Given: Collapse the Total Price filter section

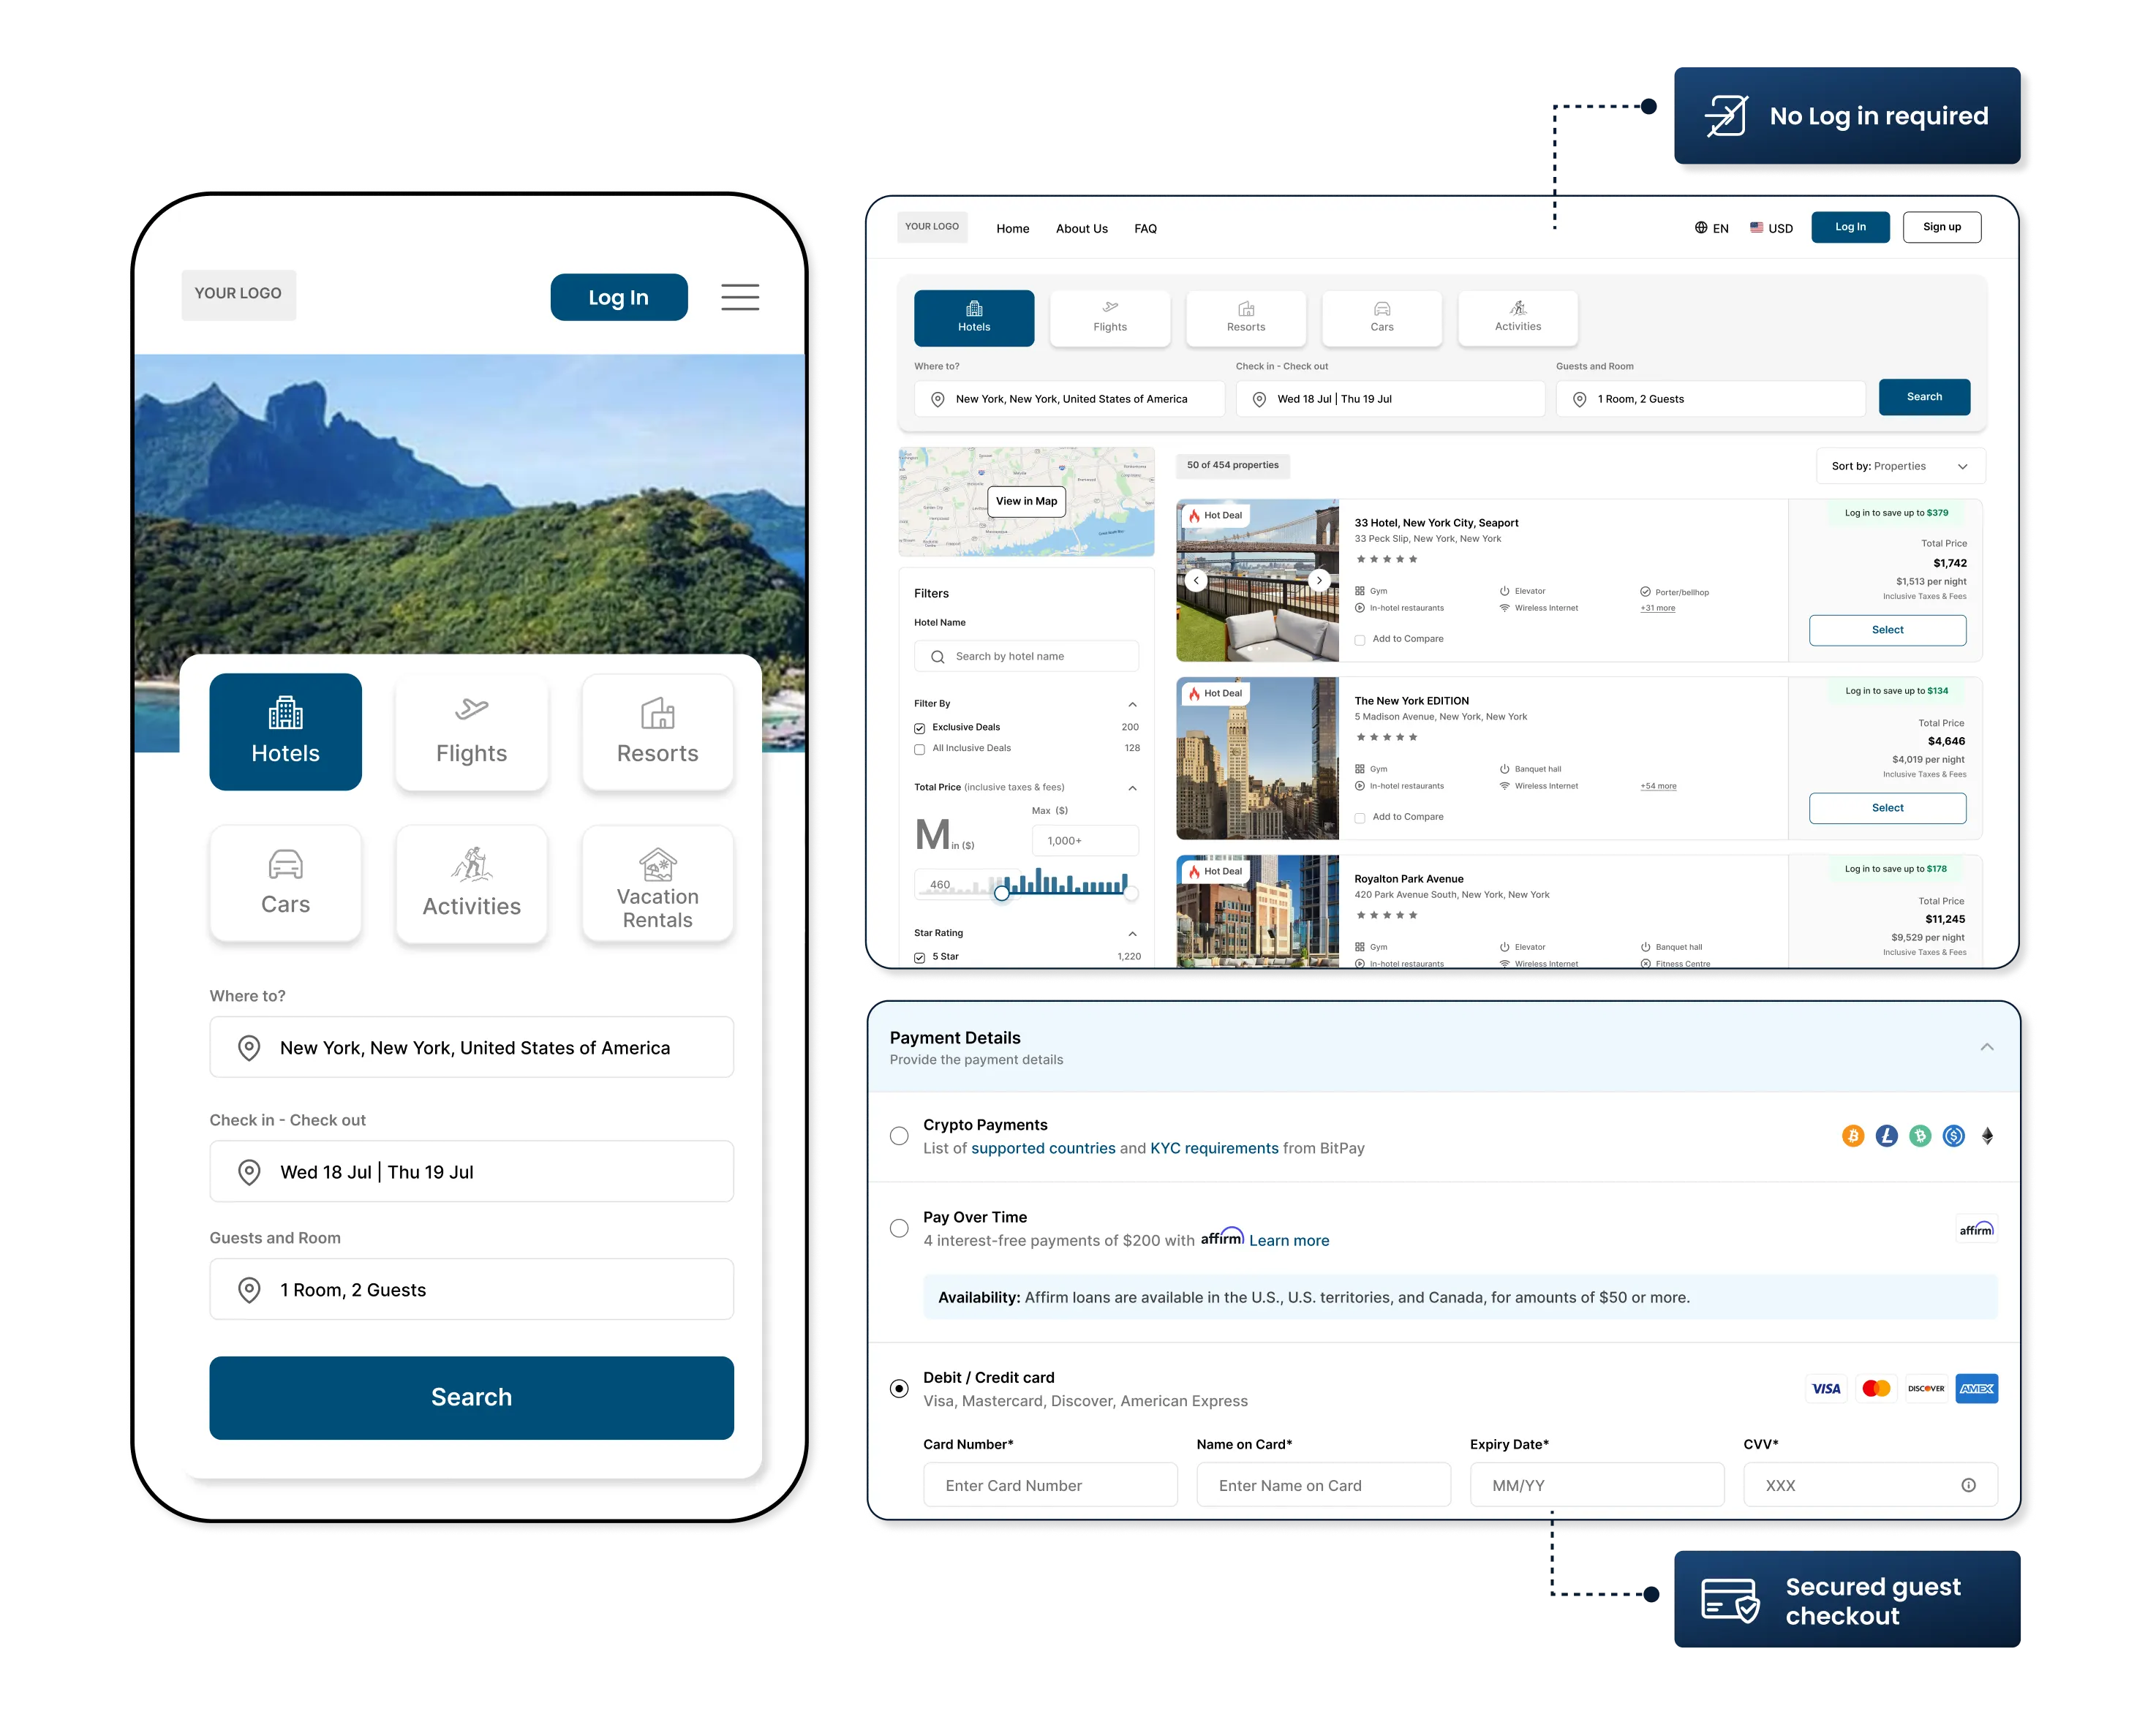Looking at the screenshot, I should [x=1132, y=788].
